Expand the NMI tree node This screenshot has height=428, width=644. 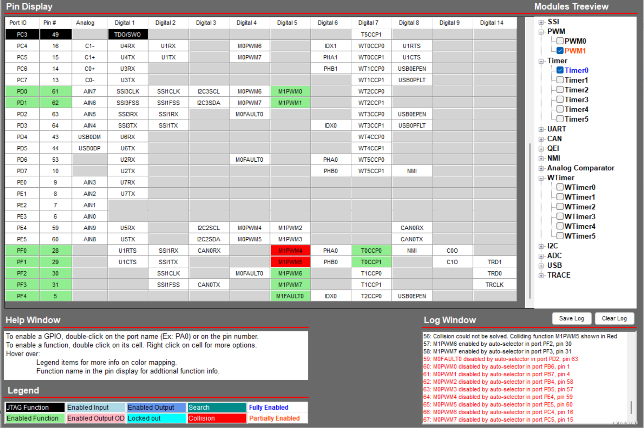pyautogui.click(x=541, y=158)
